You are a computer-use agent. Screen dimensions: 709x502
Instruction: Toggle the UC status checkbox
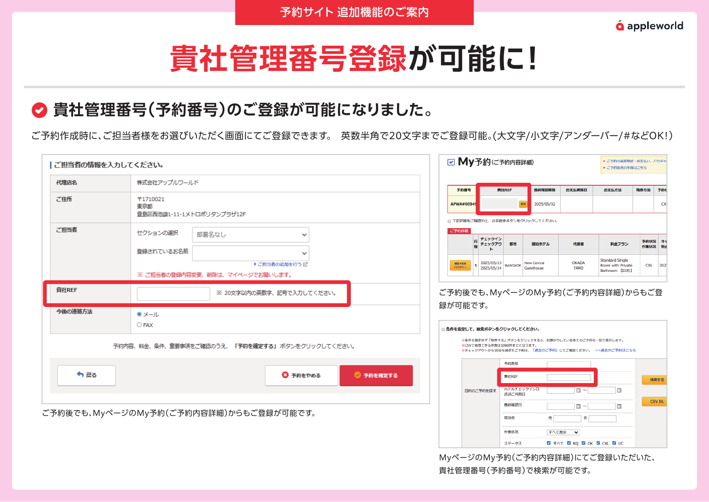pyautogui.click(x=614, y=443)
